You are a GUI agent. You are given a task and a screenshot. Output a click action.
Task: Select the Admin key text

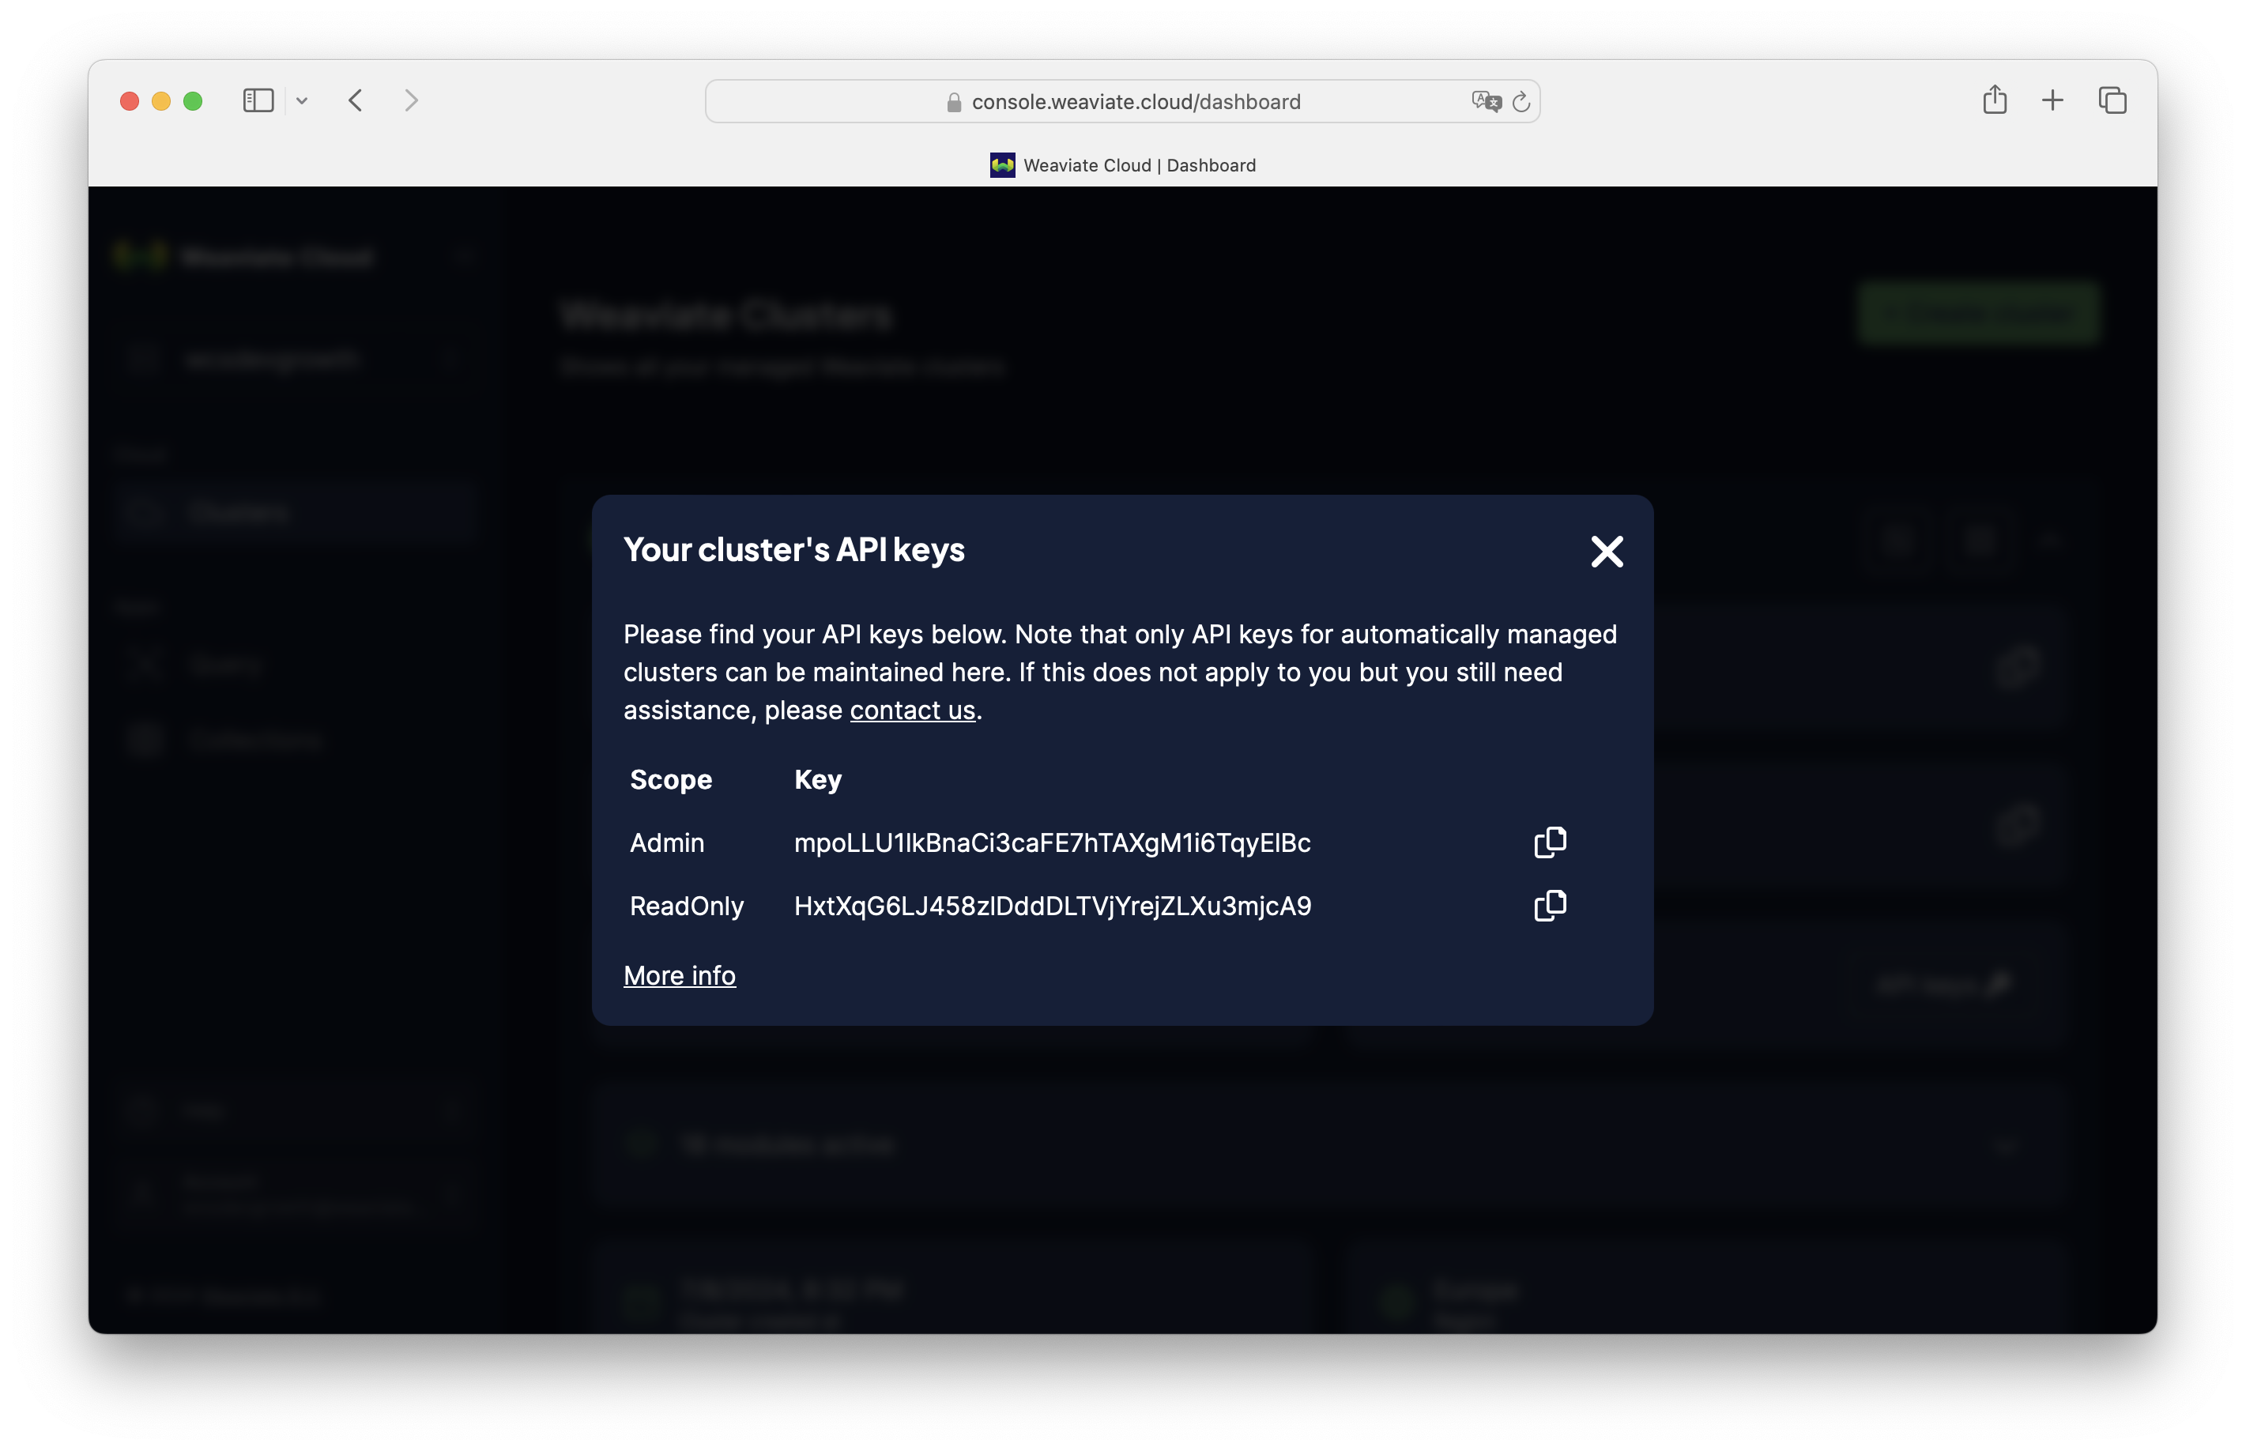[1053, 842]
